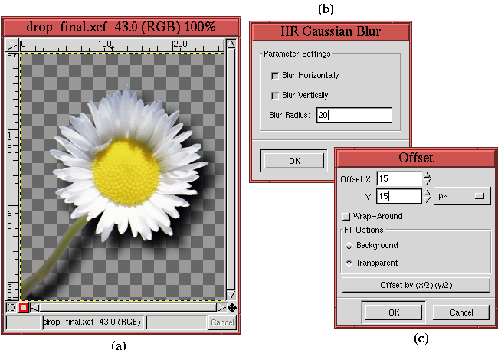Click the Offset X spinner arrows
The height and width of the screenshot is (350, 498).
coord(428,178)
